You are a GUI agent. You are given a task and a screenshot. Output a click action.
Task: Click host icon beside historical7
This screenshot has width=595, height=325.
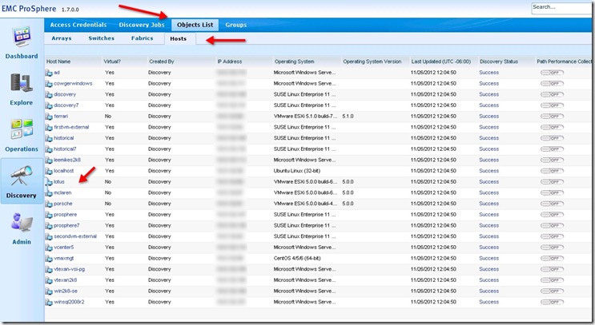click(x=49, y=149)
